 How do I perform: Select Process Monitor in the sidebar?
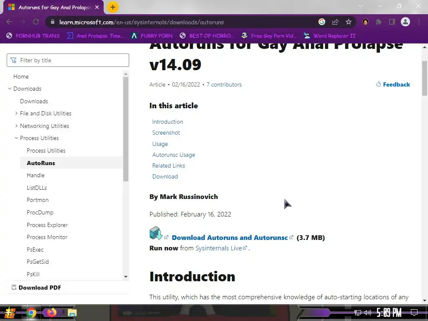pyautogui.click(x=47, y=237)
